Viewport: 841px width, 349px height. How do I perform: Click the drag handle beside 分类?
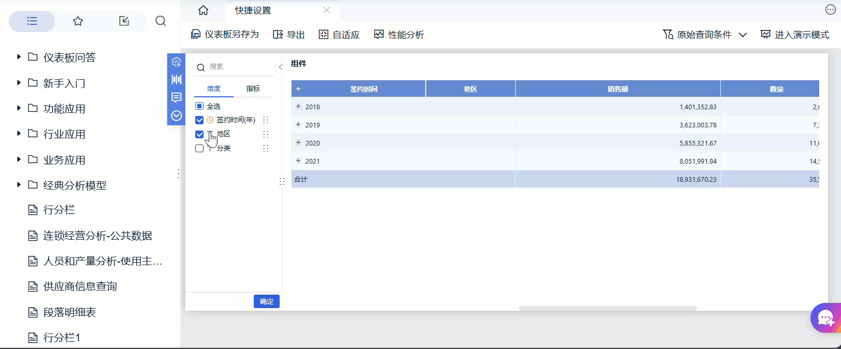click(x=266, y=148)
